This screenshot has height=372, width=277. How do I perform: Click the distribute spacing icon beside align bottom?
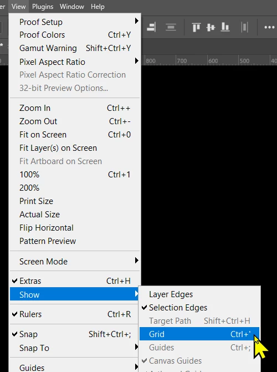click(x=244, y=27)
